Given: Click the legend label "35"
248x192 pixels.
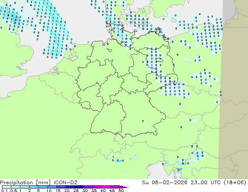Looking at the screenshot, I should click(94, 190).
